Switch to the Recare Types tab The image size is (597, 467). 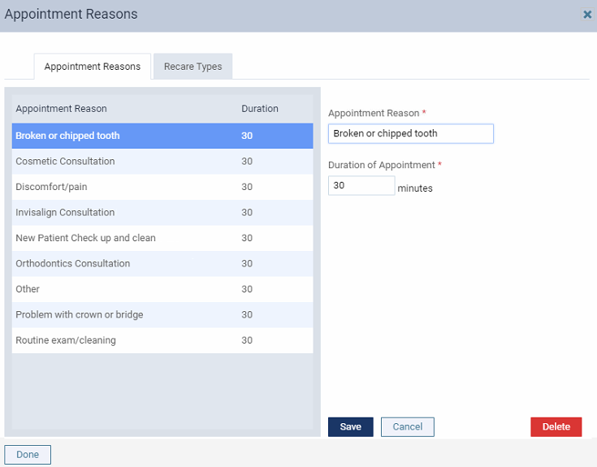tap(193, 67)
